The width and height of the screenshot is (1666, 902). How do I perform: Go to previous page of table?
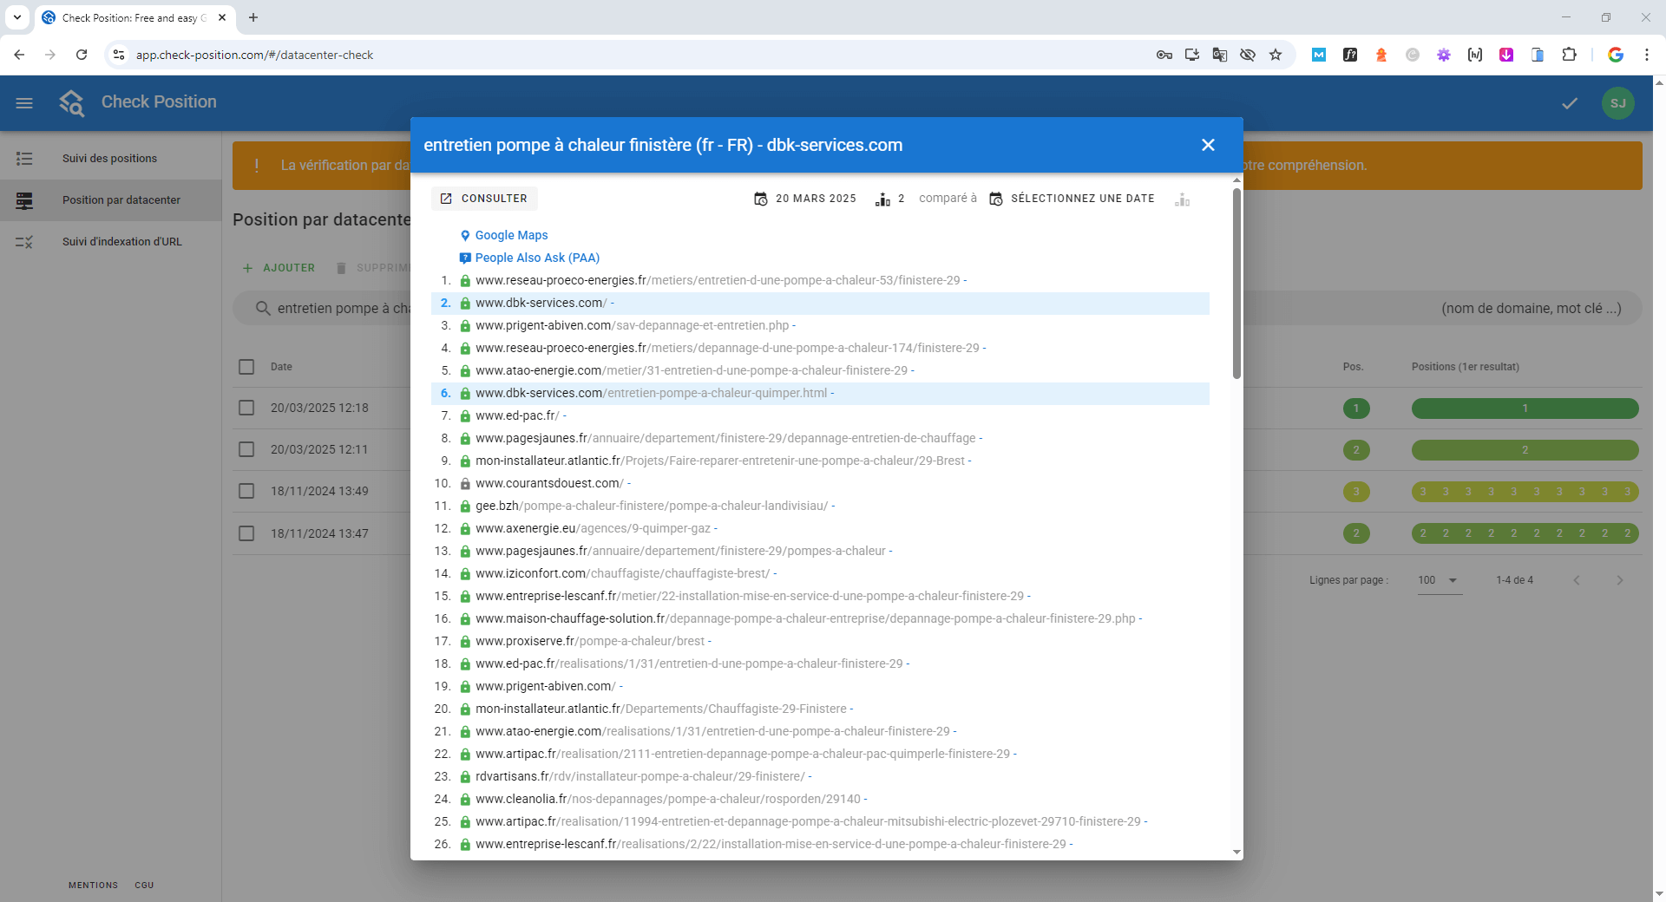[x=1577, y=580]
